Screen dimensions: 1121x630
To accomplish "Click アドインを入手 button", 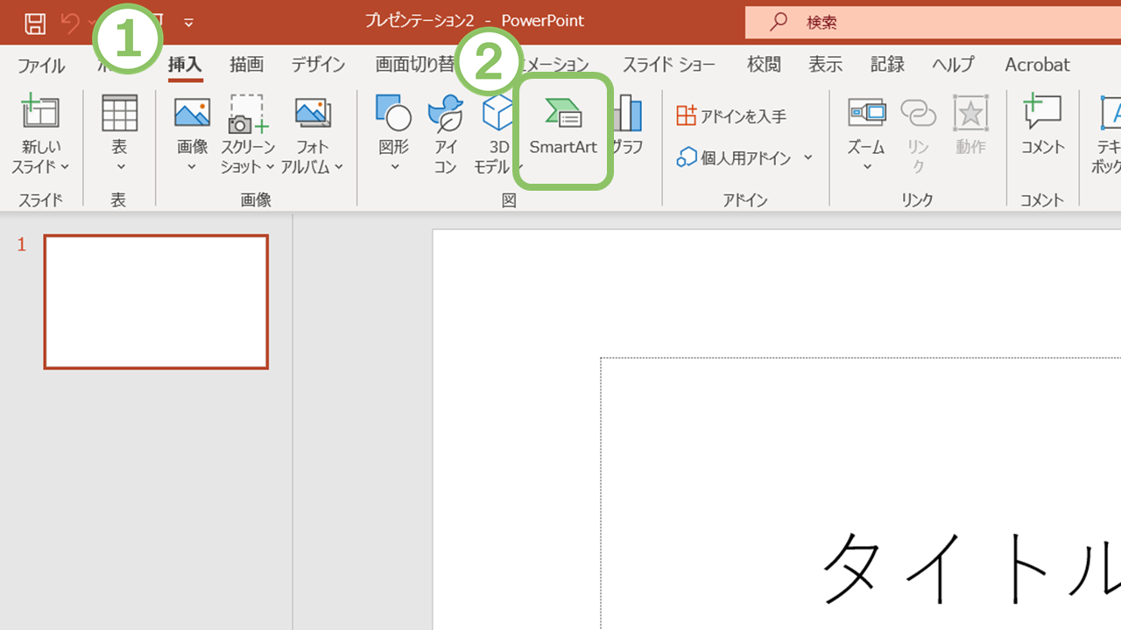I will [x=732, y=115].
